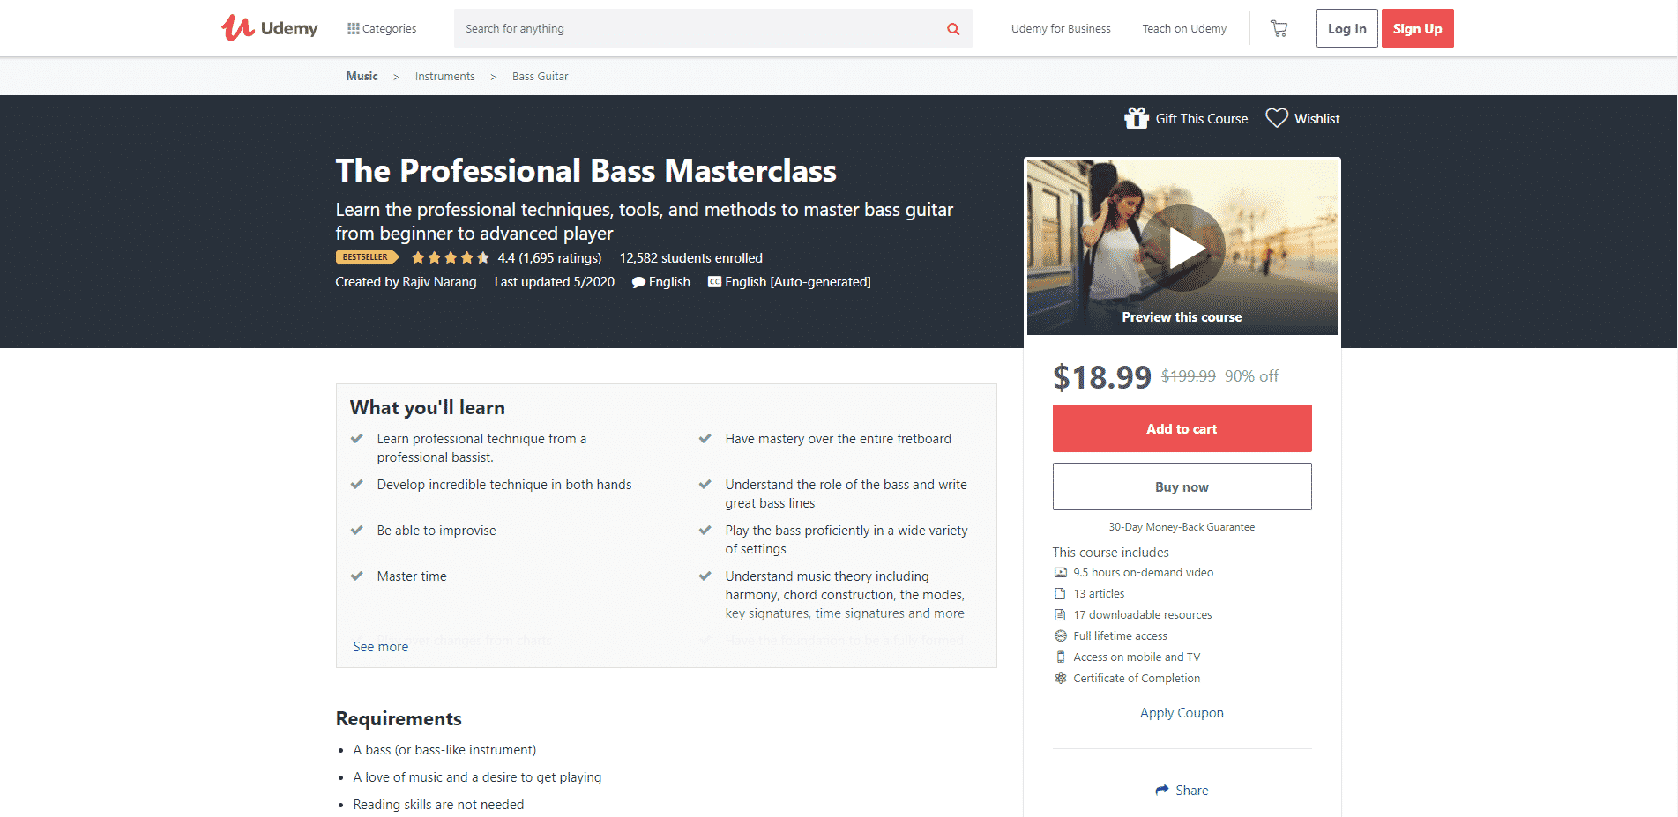Click checkmark beside Play the bass proficiently
The width and height of the screenshot is (1678, 817).
click(x=705, y=530)
